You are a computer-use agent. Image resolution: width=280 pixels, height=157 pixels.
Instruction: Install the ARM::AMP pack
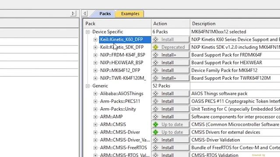[171, 117]
